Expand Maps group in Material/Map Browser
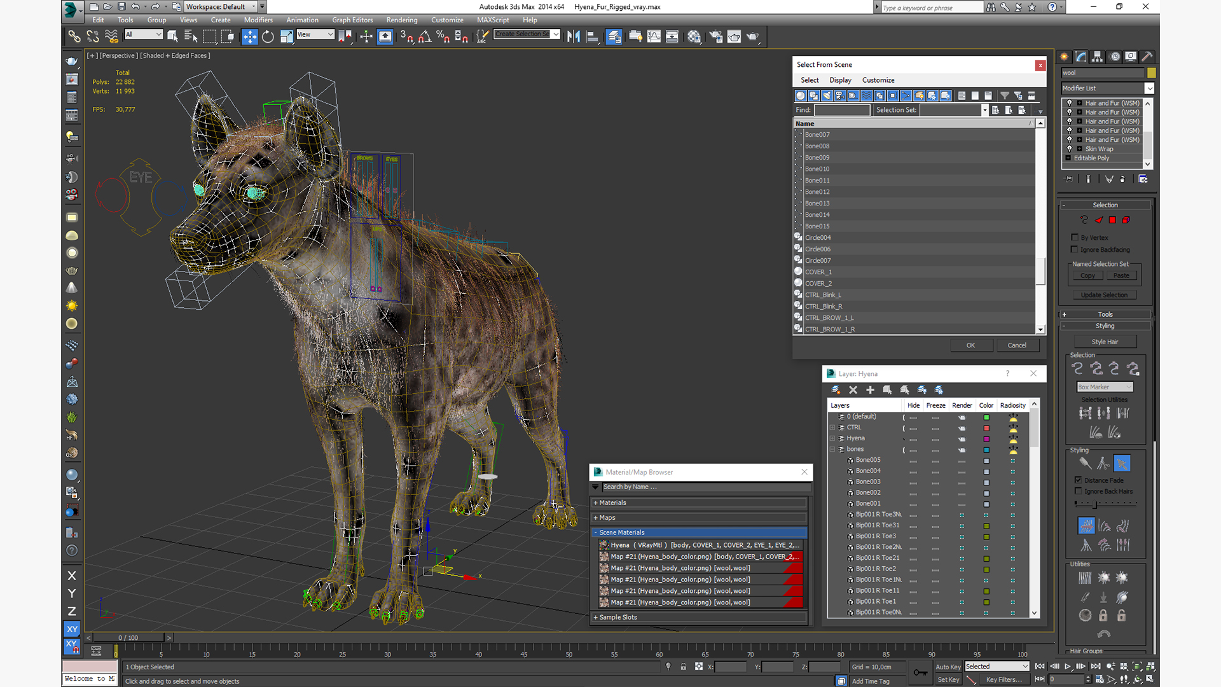Viewport: 1221px width, 687px height. (699, 518)
